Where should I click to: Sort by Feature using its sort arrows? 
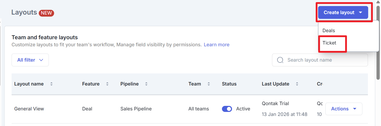[x=107, y=84]
